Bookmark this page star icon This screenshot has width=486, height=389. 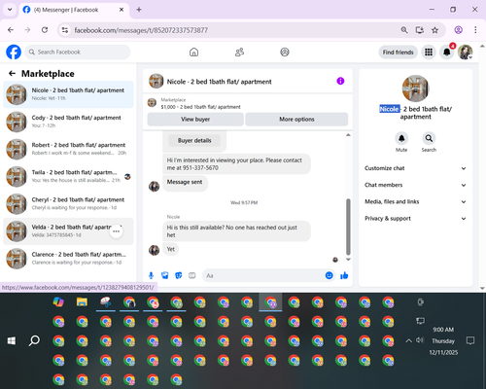click(434, 30)
